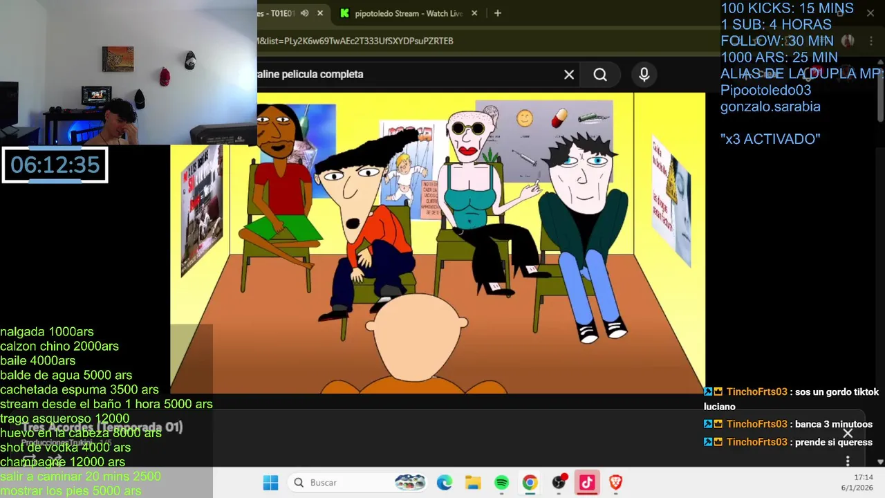Open File Explorer from the taskbar
Viewport: 885px width, 498px height.
coord(473,483)
